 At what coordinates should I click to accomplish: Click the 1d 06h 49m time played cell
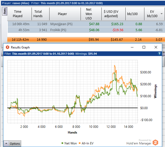coord(21,24)
